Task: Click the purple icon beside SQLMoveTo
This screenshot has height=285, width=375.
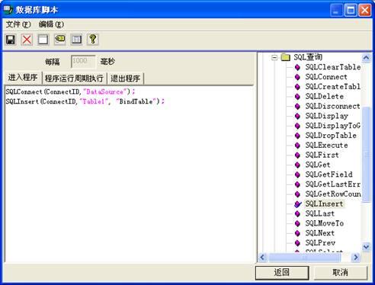Action: point(297,223)
